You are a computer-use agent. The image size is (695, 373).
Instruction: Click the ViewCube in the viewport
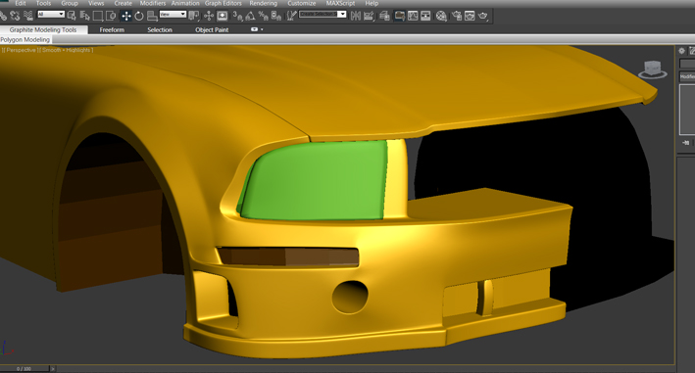[x=653, y=70]
